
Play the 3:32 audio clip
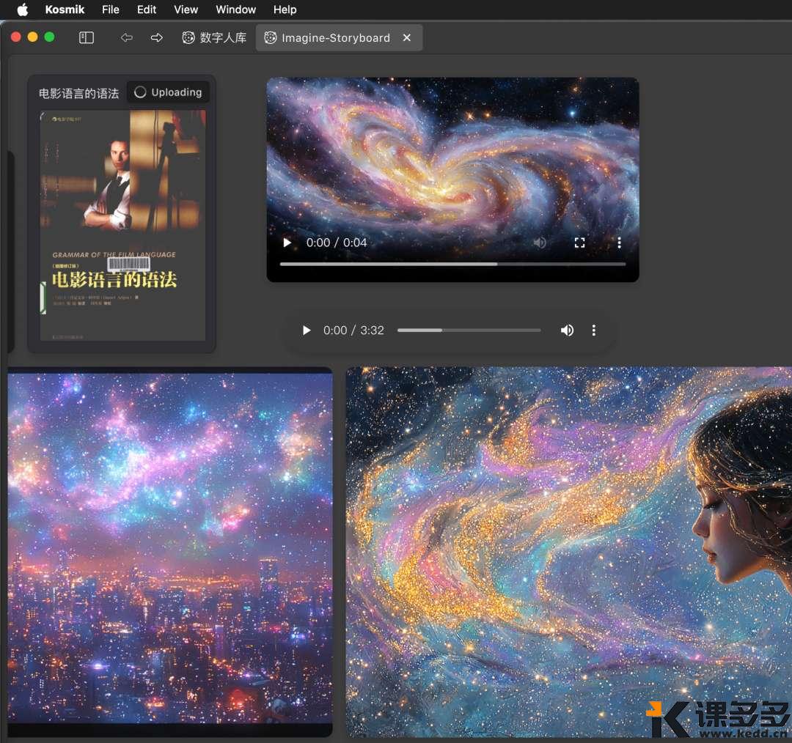pyautogui.click(x=306, y=330)
